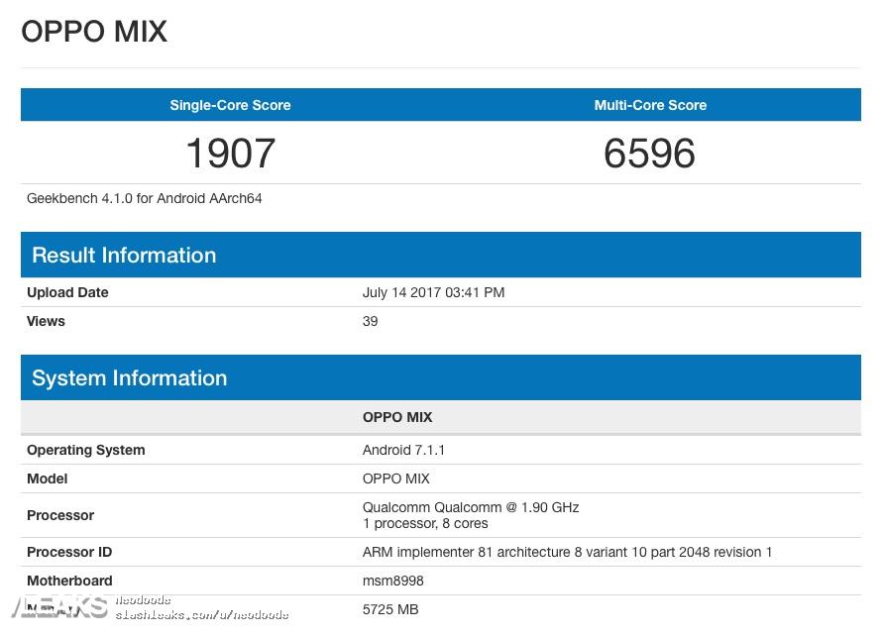Click the Android 7.1.1 value
This screenshot has height=637, width=884.
point(403,450)
